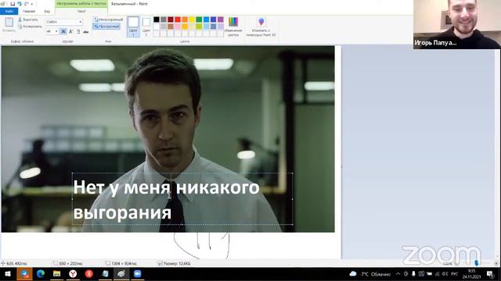Open Yandex Browser from the taskbar
501x281 pixels.
(x=73, y=274)
